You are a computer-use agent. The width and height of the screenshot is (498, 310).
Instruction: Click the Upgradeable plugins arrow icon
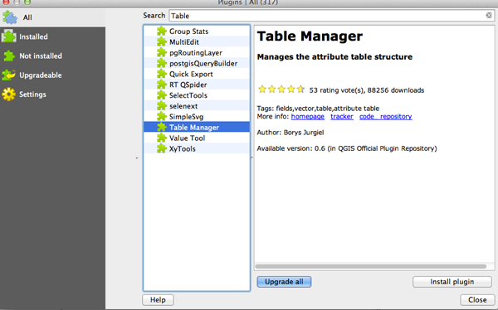[8, 75]
